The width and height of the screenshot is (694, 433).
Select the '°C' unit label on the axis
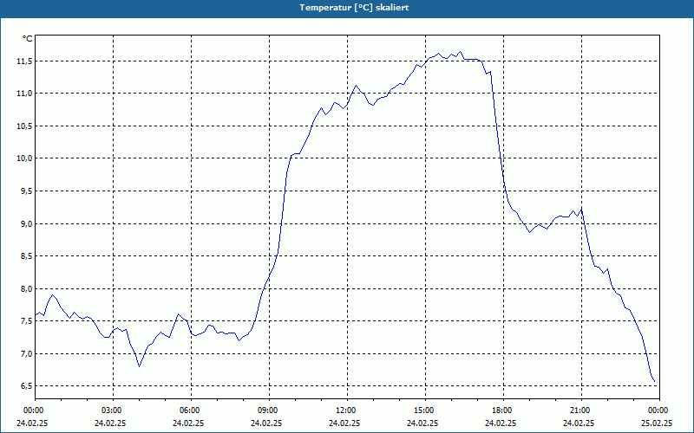pos(27,39)
